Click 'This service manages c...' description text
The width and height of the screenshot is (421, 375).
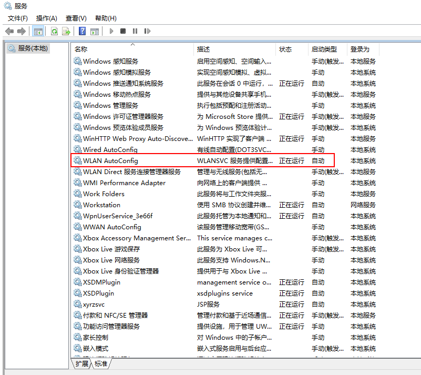tap(234, 238)
